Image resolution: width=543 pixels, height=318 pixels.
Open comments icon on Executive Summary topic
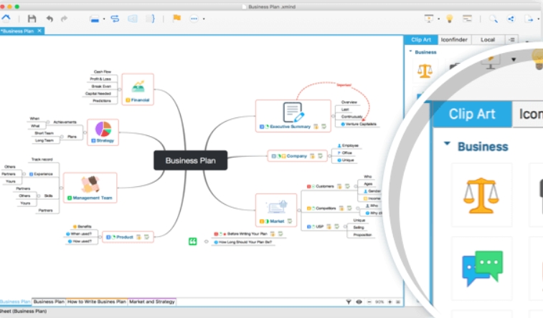point(324,127)
